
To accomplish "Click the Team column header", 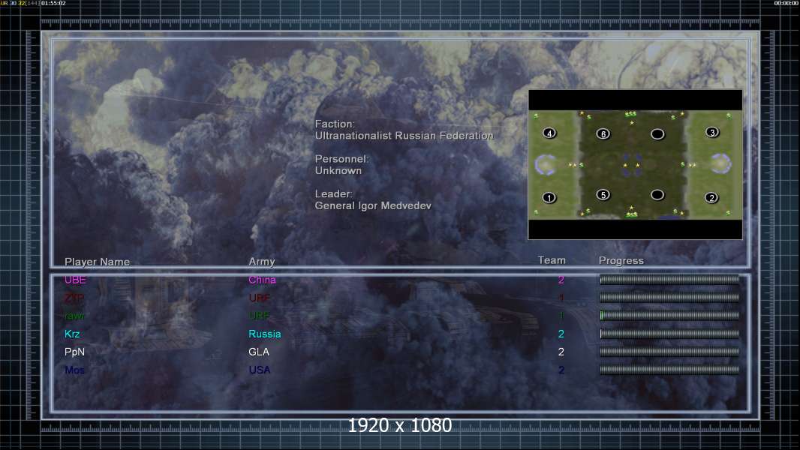I will (552, 260).
